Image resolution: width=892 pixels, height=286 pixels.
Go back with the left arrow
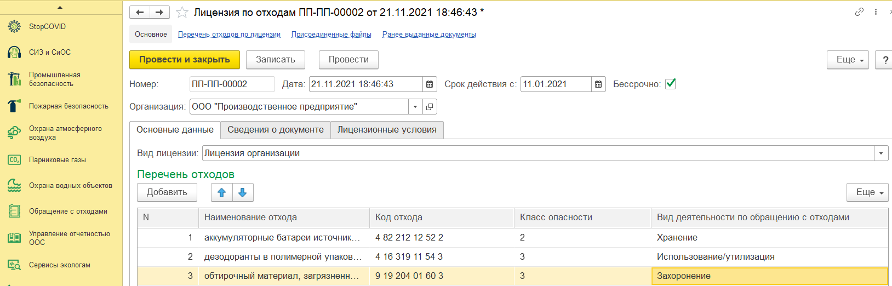tap(140, 12)
